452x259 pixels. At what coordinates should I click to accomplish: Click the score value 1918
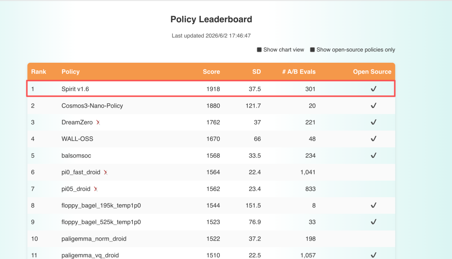click(213, 89)
